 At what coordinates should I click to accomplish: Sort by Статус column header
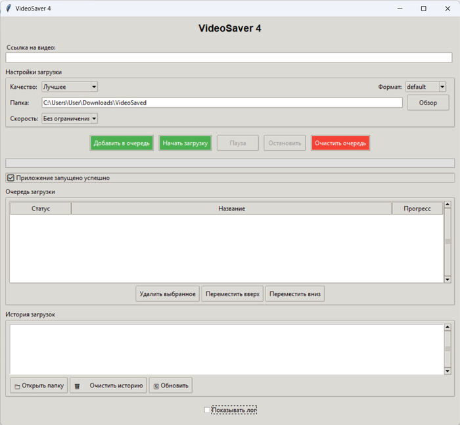41,209
